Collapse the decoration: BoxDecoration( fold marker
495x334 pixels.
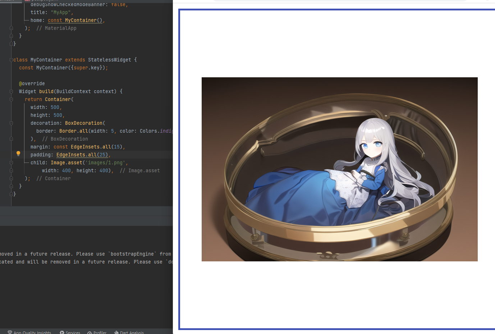coord(11,123)
